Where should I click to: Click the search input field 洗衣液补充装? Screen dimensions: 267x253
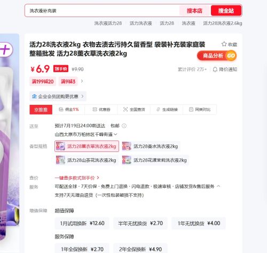coord(103,11)
